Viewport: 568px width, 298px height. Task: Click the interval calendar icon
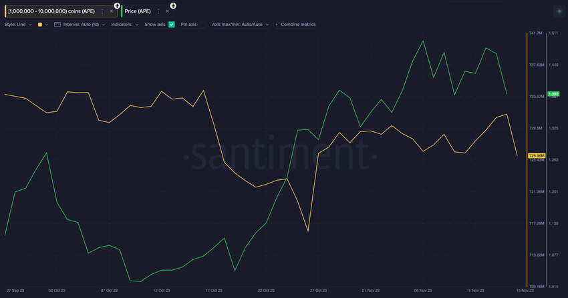[57, 25]
